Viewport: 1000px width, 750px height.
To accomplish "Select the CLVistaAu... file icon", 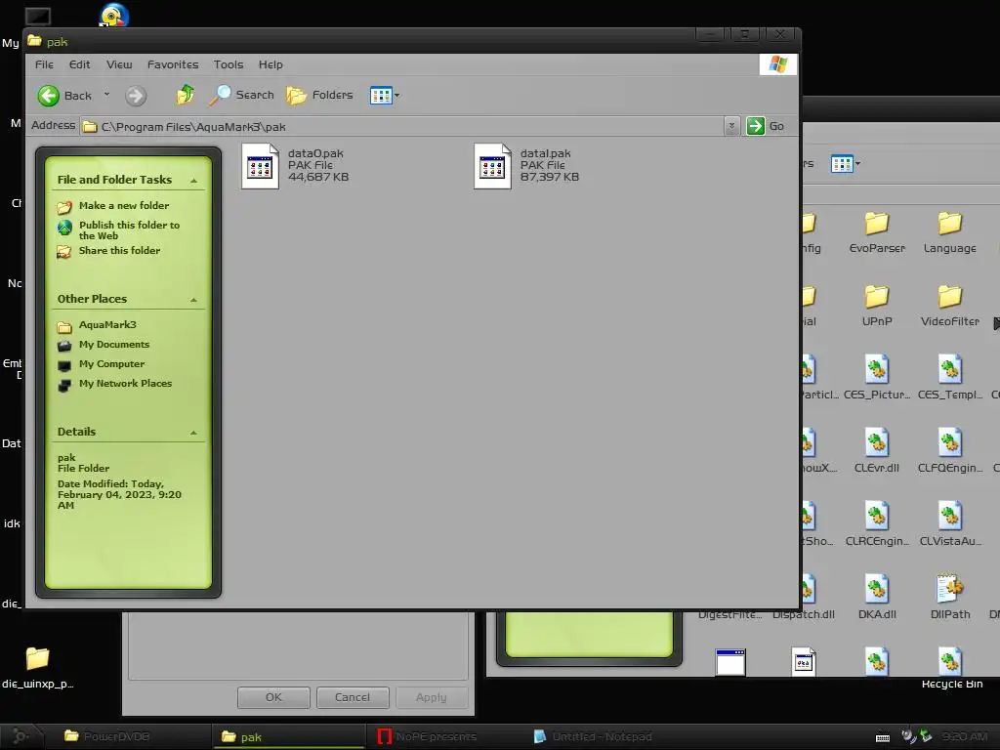I will [949, 516].
